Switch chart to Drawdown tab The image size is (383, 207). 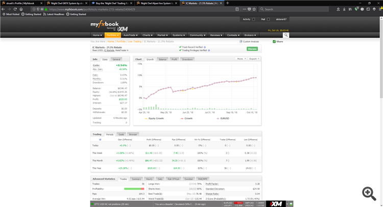click(x=187, y=59)
